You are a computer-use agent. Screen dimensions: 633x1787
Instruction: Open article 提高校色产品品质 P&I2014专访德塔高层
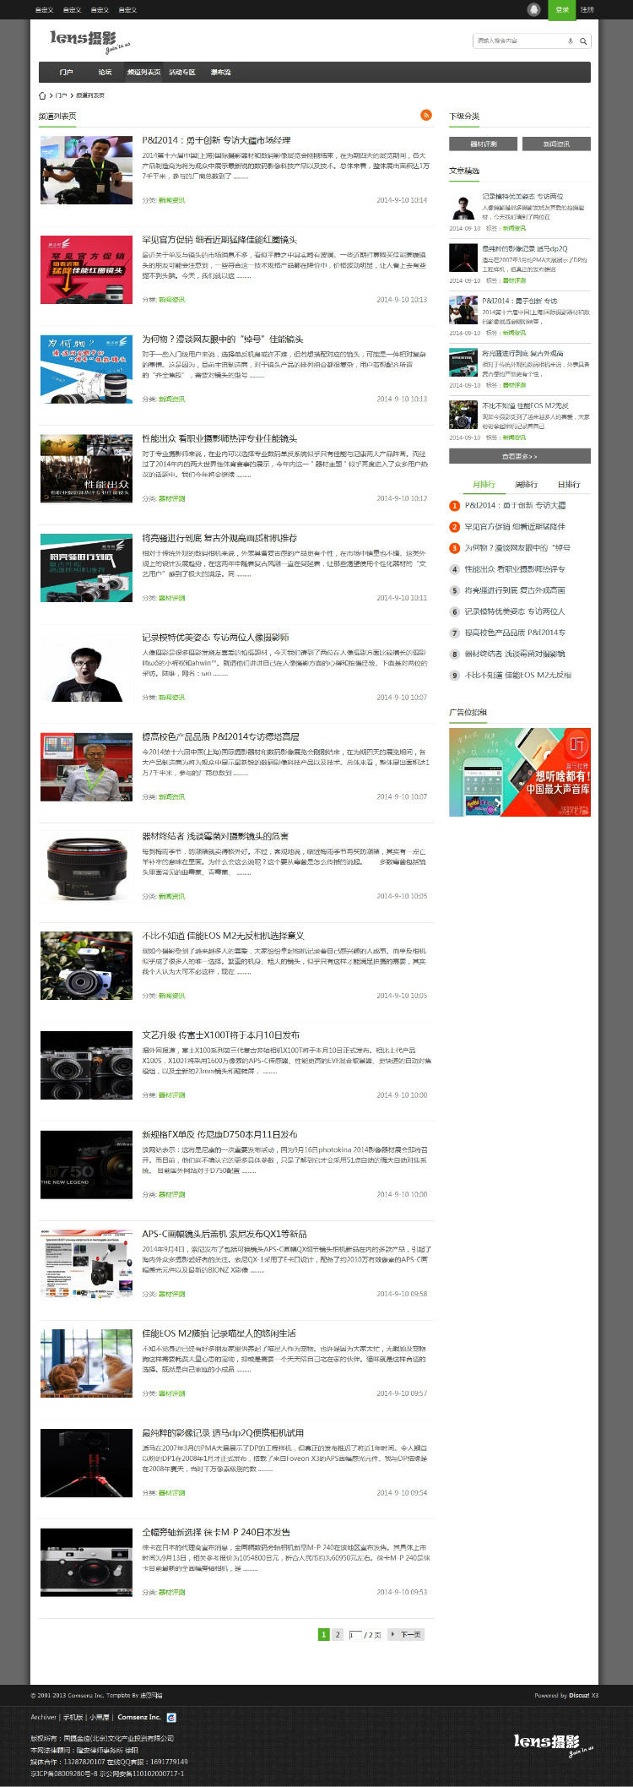click(220, 736)
